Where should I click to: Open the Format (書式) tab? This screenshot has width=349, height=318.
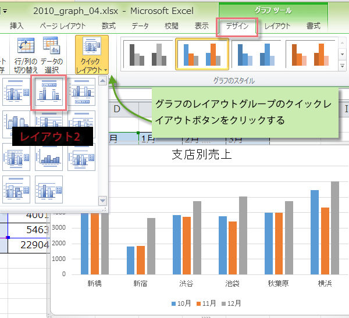(x=314, y=26)
